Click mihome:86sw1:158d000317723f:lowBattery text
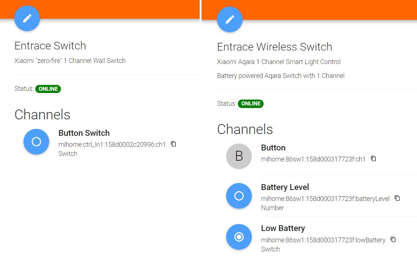This screenshot has width=417, height=261. pyautogui.click(x=323, y=240)
